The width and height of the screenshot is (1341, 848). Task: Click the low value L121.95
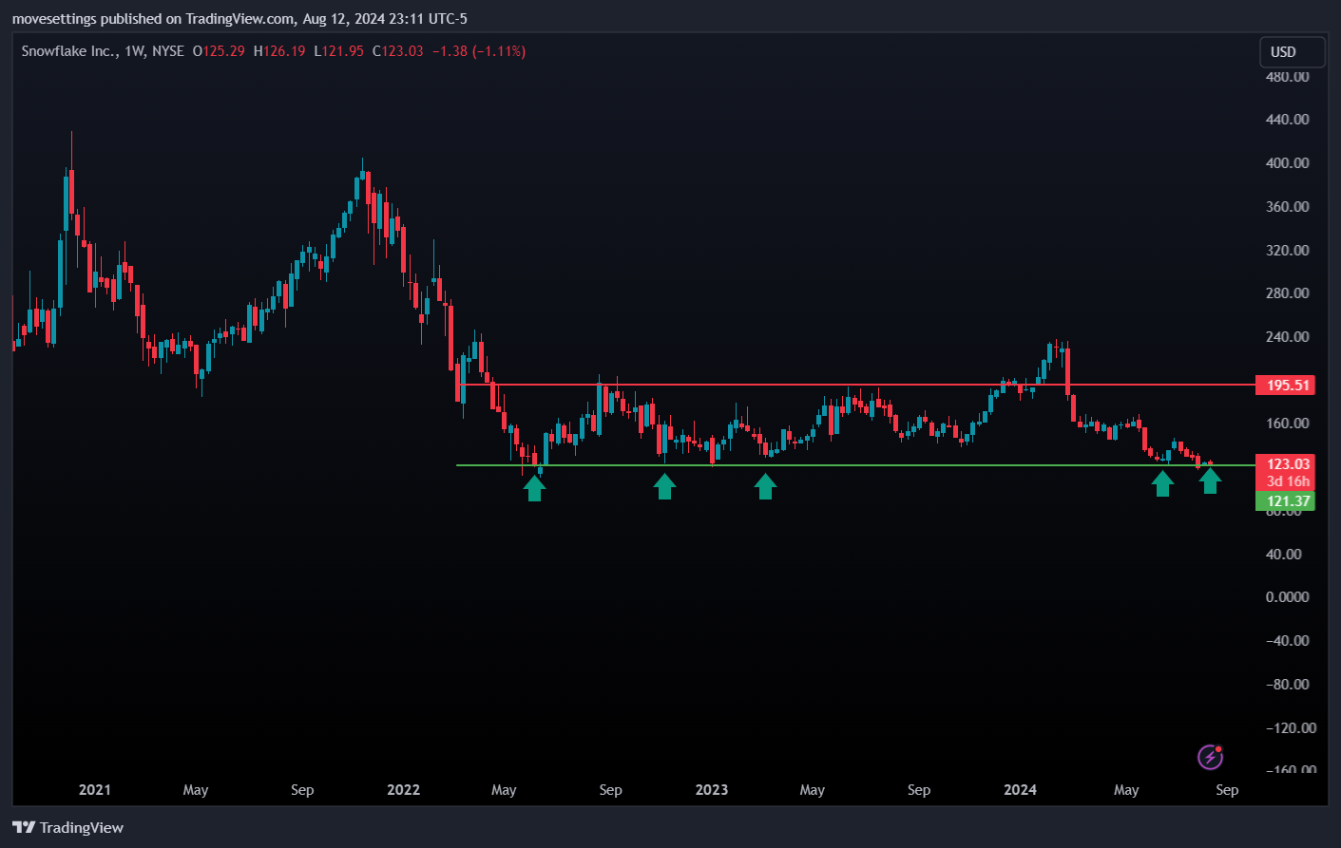pyautogui.click(x=339, y=51)
